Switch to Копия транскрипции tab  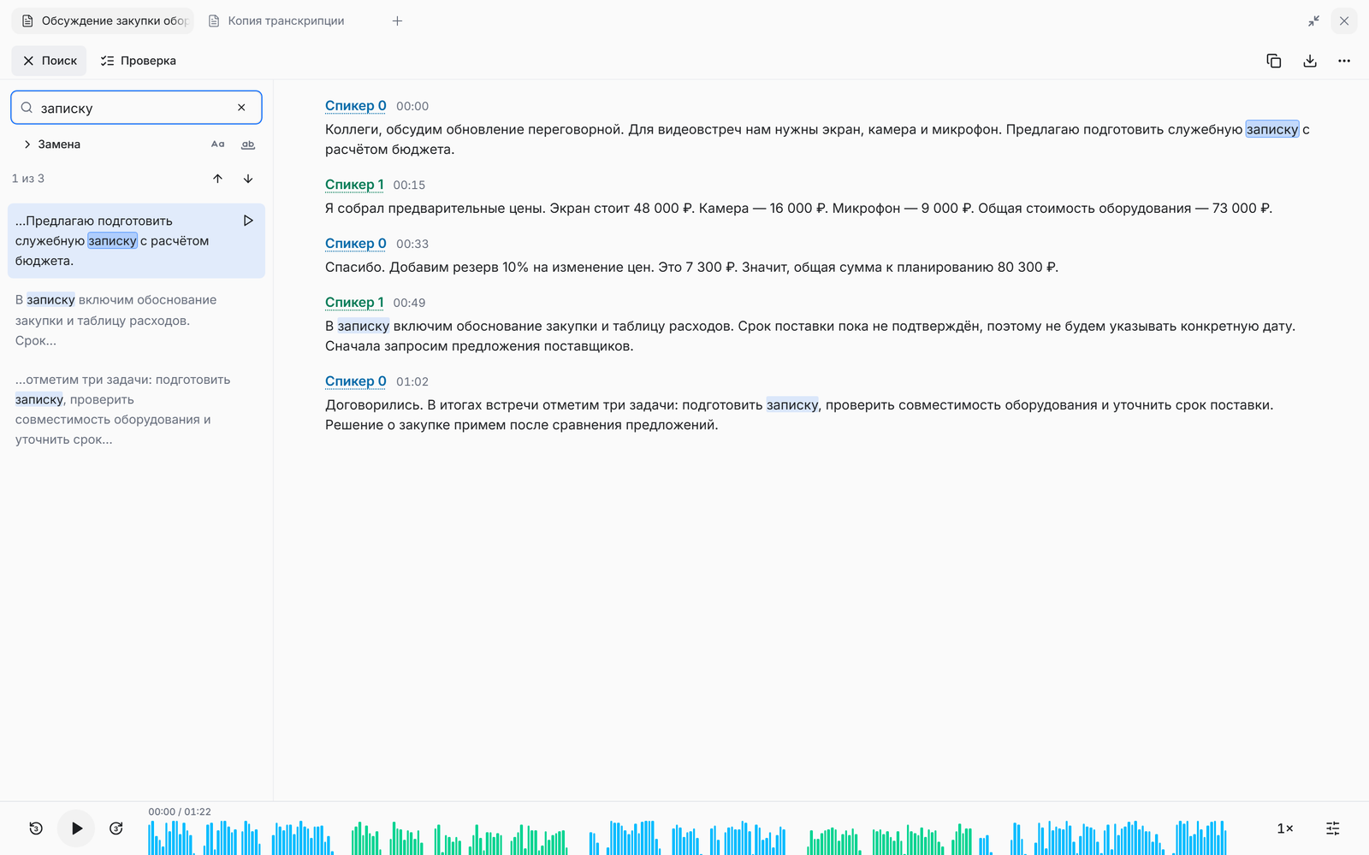tap(277, 21)
